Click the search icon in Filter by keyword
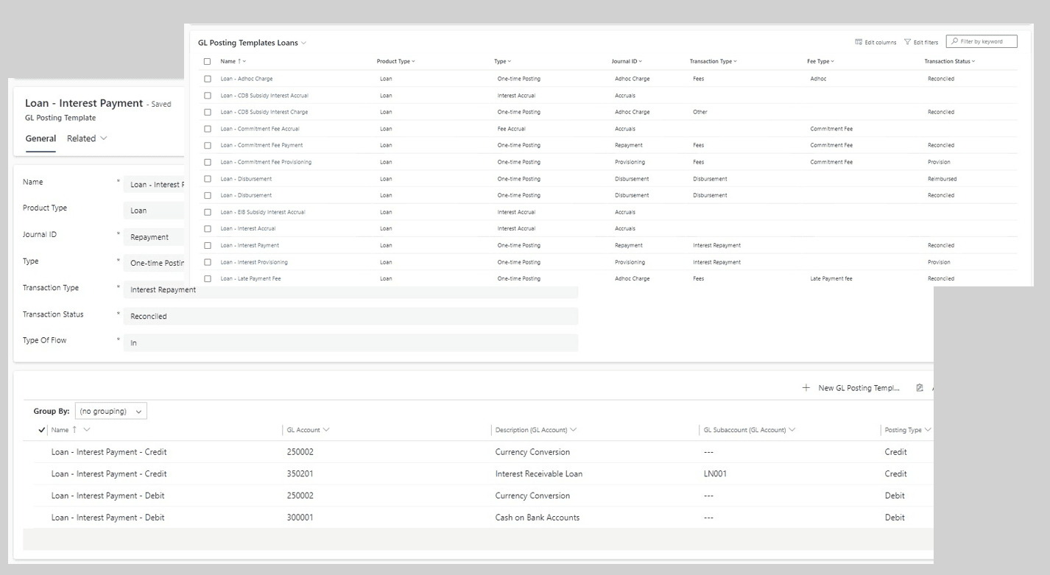The height and width of the screenshot is (575, 1050). pos(954,42)
